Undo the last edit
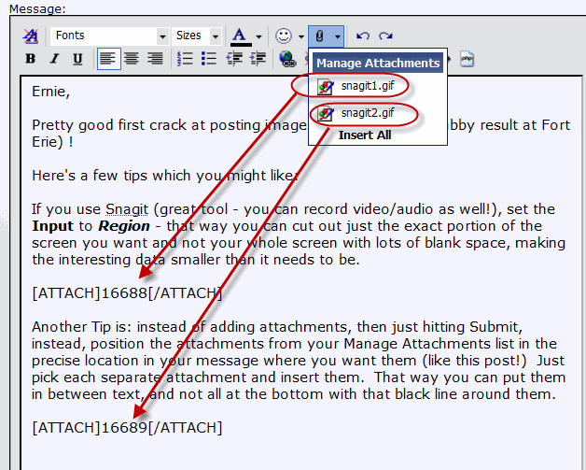586x470 pixels. (362, 36)
